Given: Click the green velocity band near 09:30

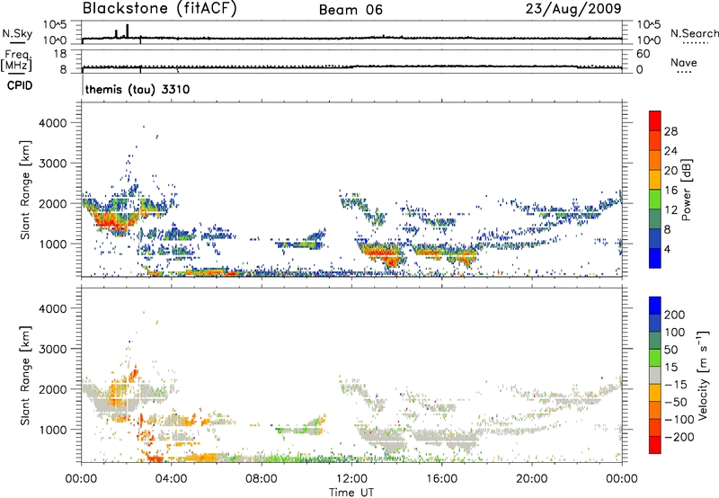Looking at the screenshot, I should (299, 430).
